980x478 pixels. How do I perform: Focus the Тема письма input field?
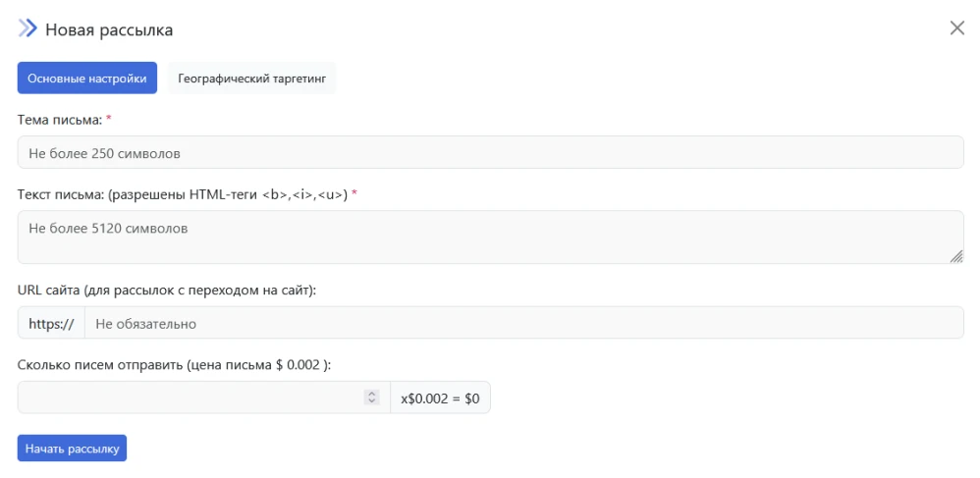(x=490, y=153)
